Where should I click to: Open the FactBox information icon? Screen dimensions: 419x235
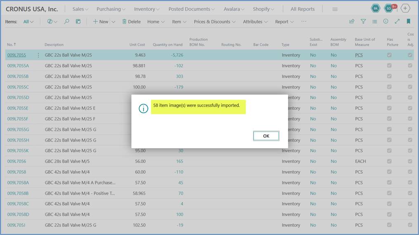point(386,21)
